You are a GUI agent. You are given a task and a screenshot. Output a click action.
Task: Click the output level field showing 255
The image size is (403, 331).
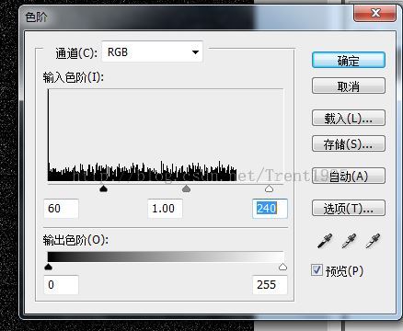[270, 285]
